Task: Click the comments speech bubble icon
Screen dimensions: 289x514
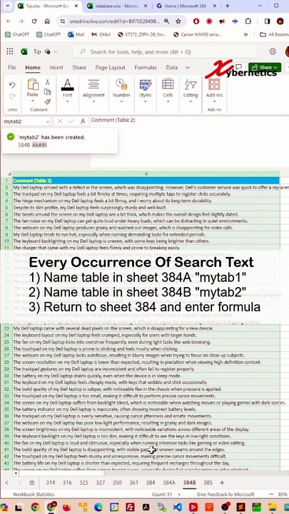Action: coord(239,68)
